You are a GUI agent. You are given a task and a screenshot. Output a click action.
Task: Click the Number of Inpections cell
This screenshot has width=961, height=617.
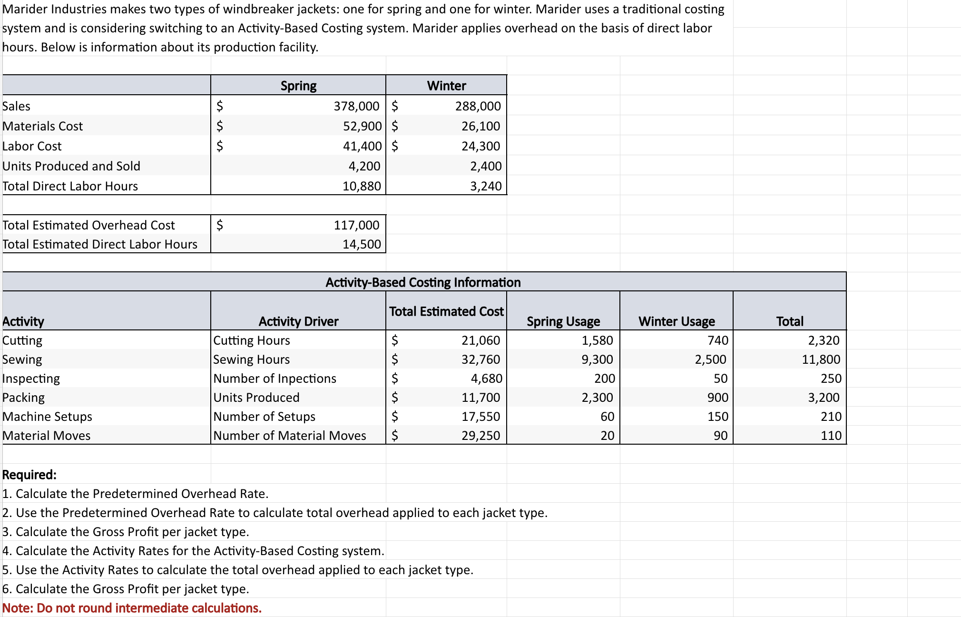[x=275, y=378]
